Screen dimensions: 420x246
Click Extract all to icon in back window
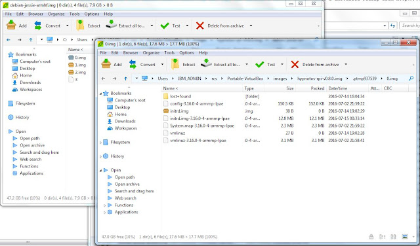[112, 25]
